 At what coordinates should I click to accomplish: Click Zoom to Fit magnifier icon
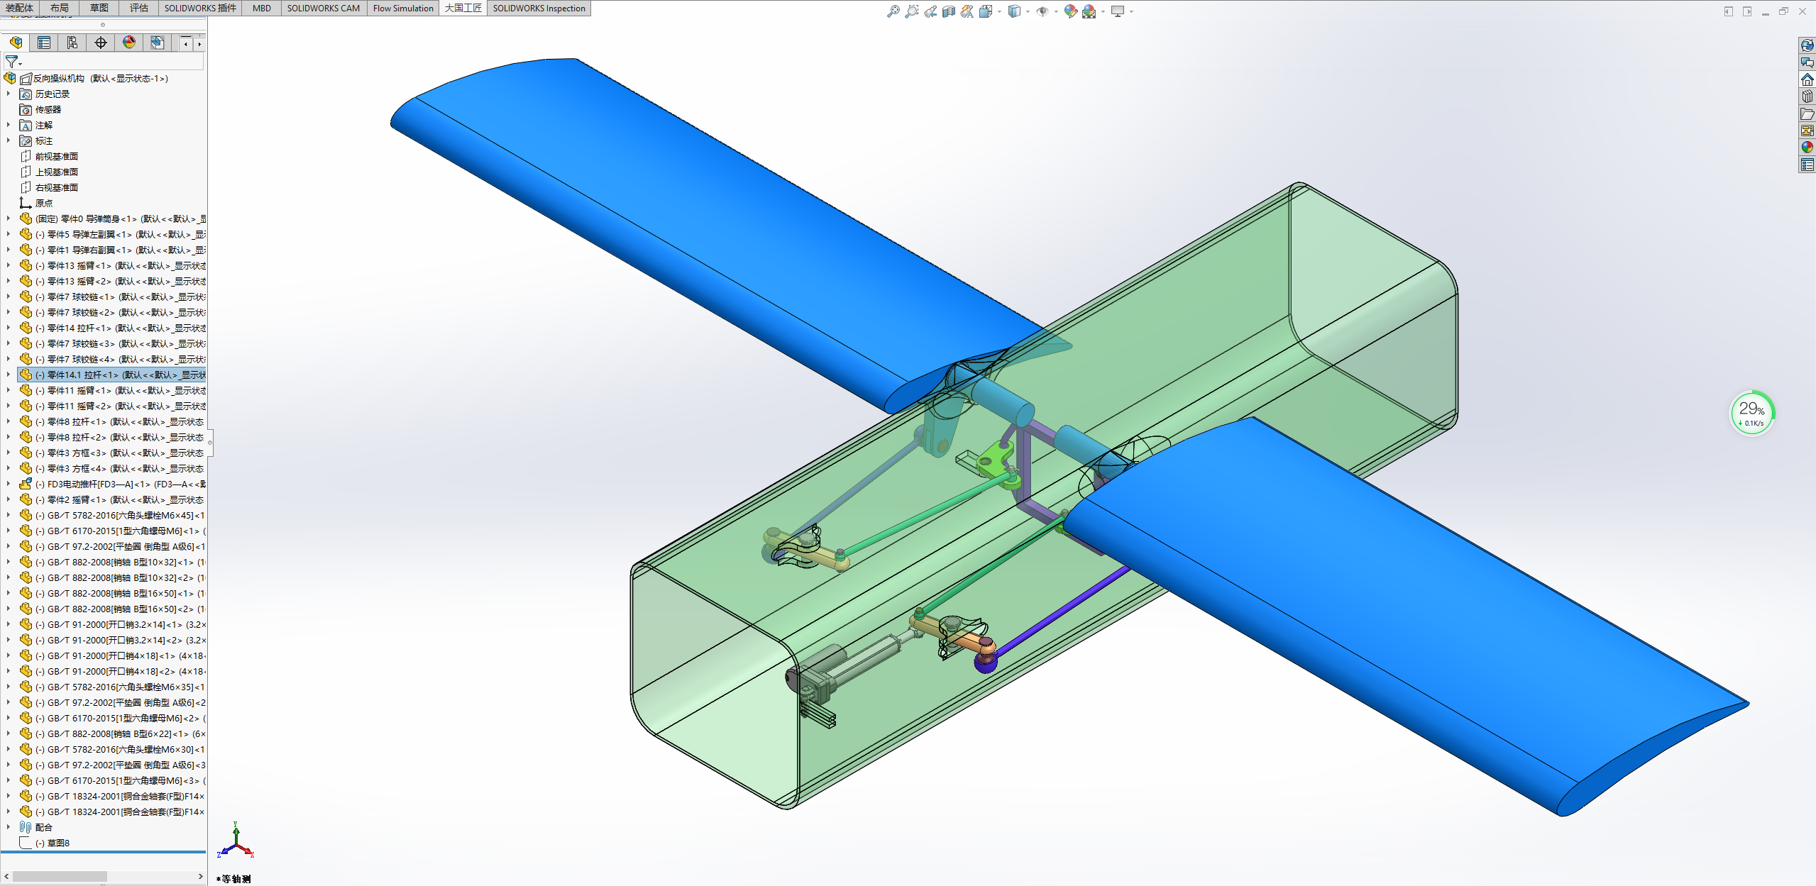coord(893,11)
